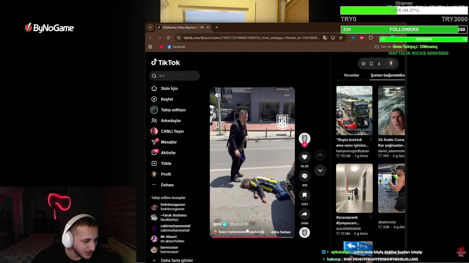The width and height of the screenshot is (469, 263).
Task: Click the TikTok coin icon in header
Action: [363, 64]
